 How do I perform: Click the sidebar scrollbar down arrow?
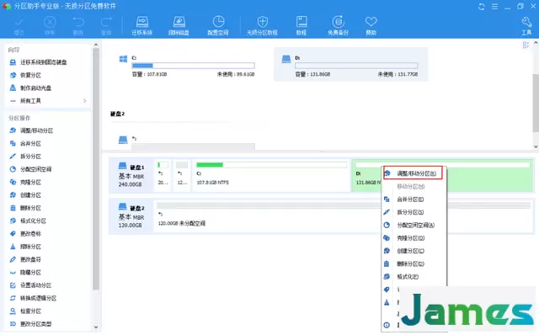point(96,327)
